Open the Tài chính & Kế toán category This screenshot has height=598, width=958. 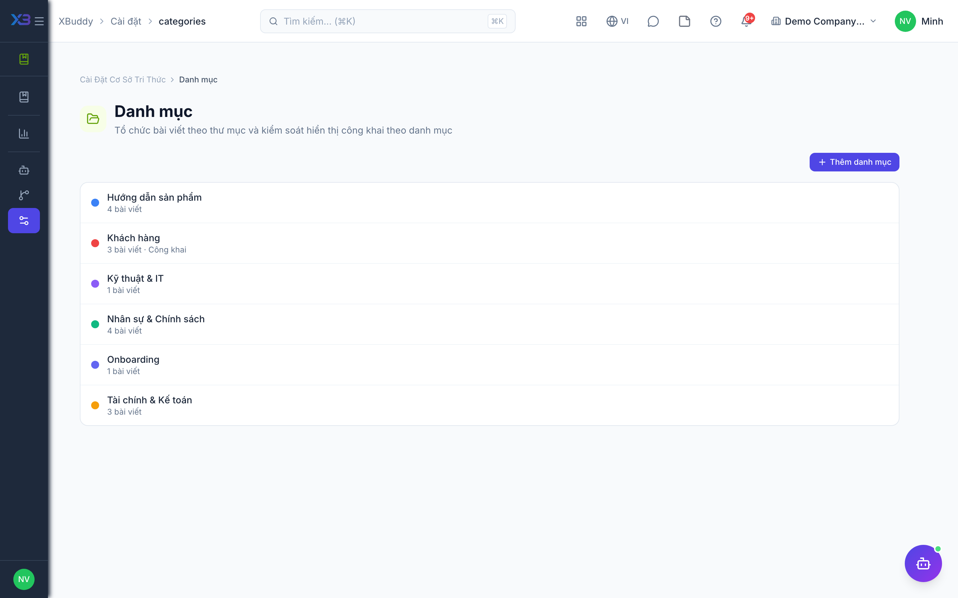coord(489,405)
